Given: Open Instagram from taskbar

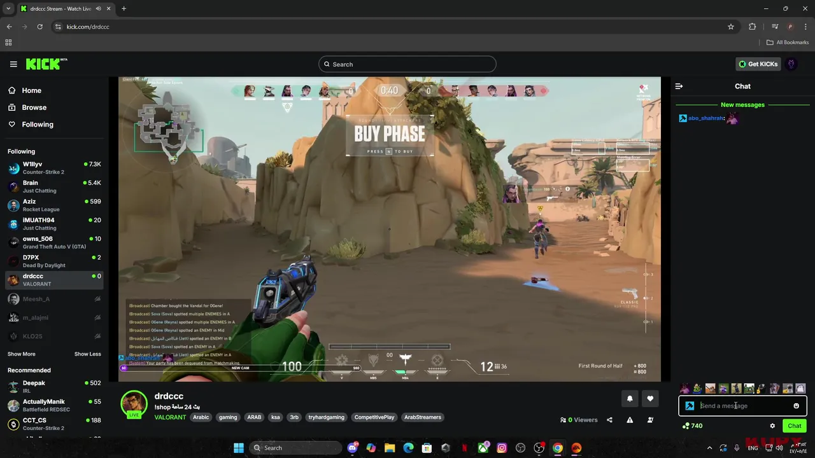Looking at the screenshot, I should 502,448.
